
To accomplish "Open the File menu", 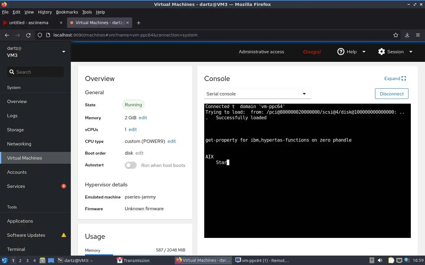I will [5, 12].
